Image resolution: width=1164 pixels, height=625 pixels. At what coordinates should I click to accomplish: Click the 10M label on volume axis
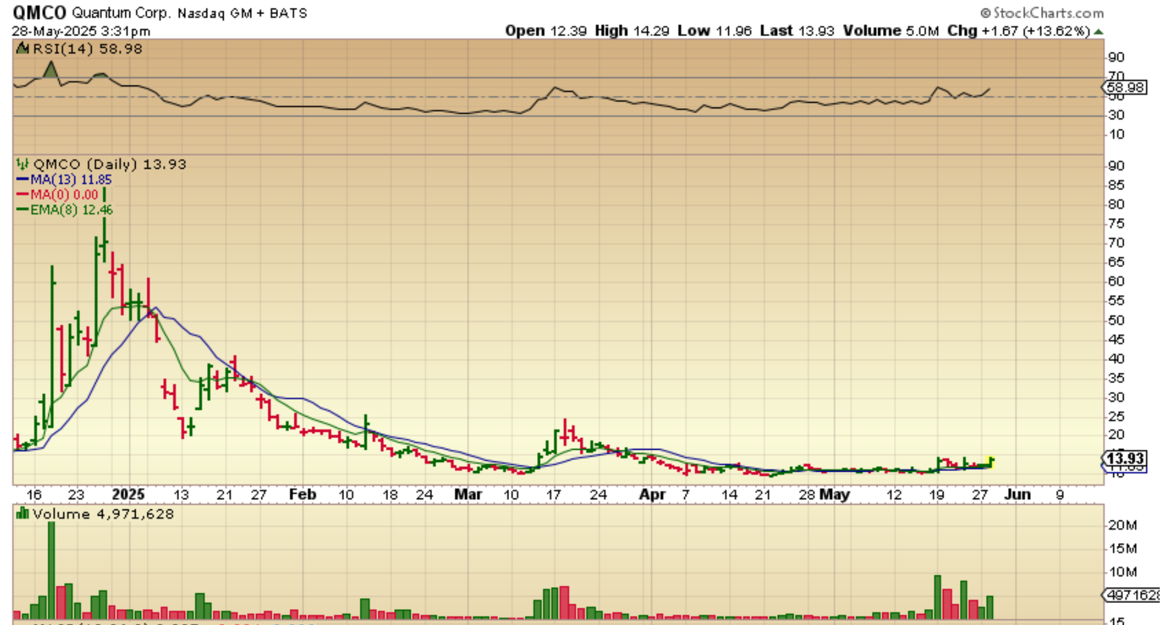pos(1123,572)
